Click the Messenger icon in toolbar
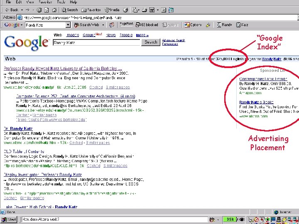Viewport: 299px width, 224px height. 171,10
